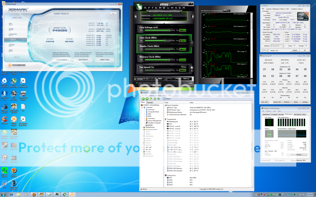316x197 pixels.
Task: Open the MSI Afterburner desktop shortcut
Action: [x=14, y=82]
